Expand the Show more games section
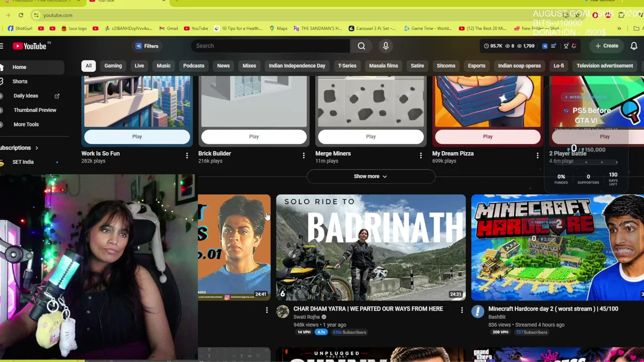 pyautogui.click(x=370, y=176)
